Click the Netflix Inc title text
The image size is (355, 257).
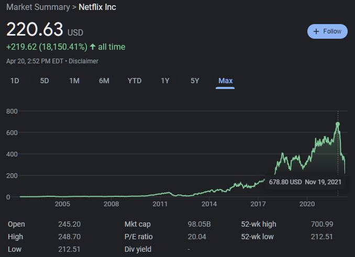(x=97, y=7)
